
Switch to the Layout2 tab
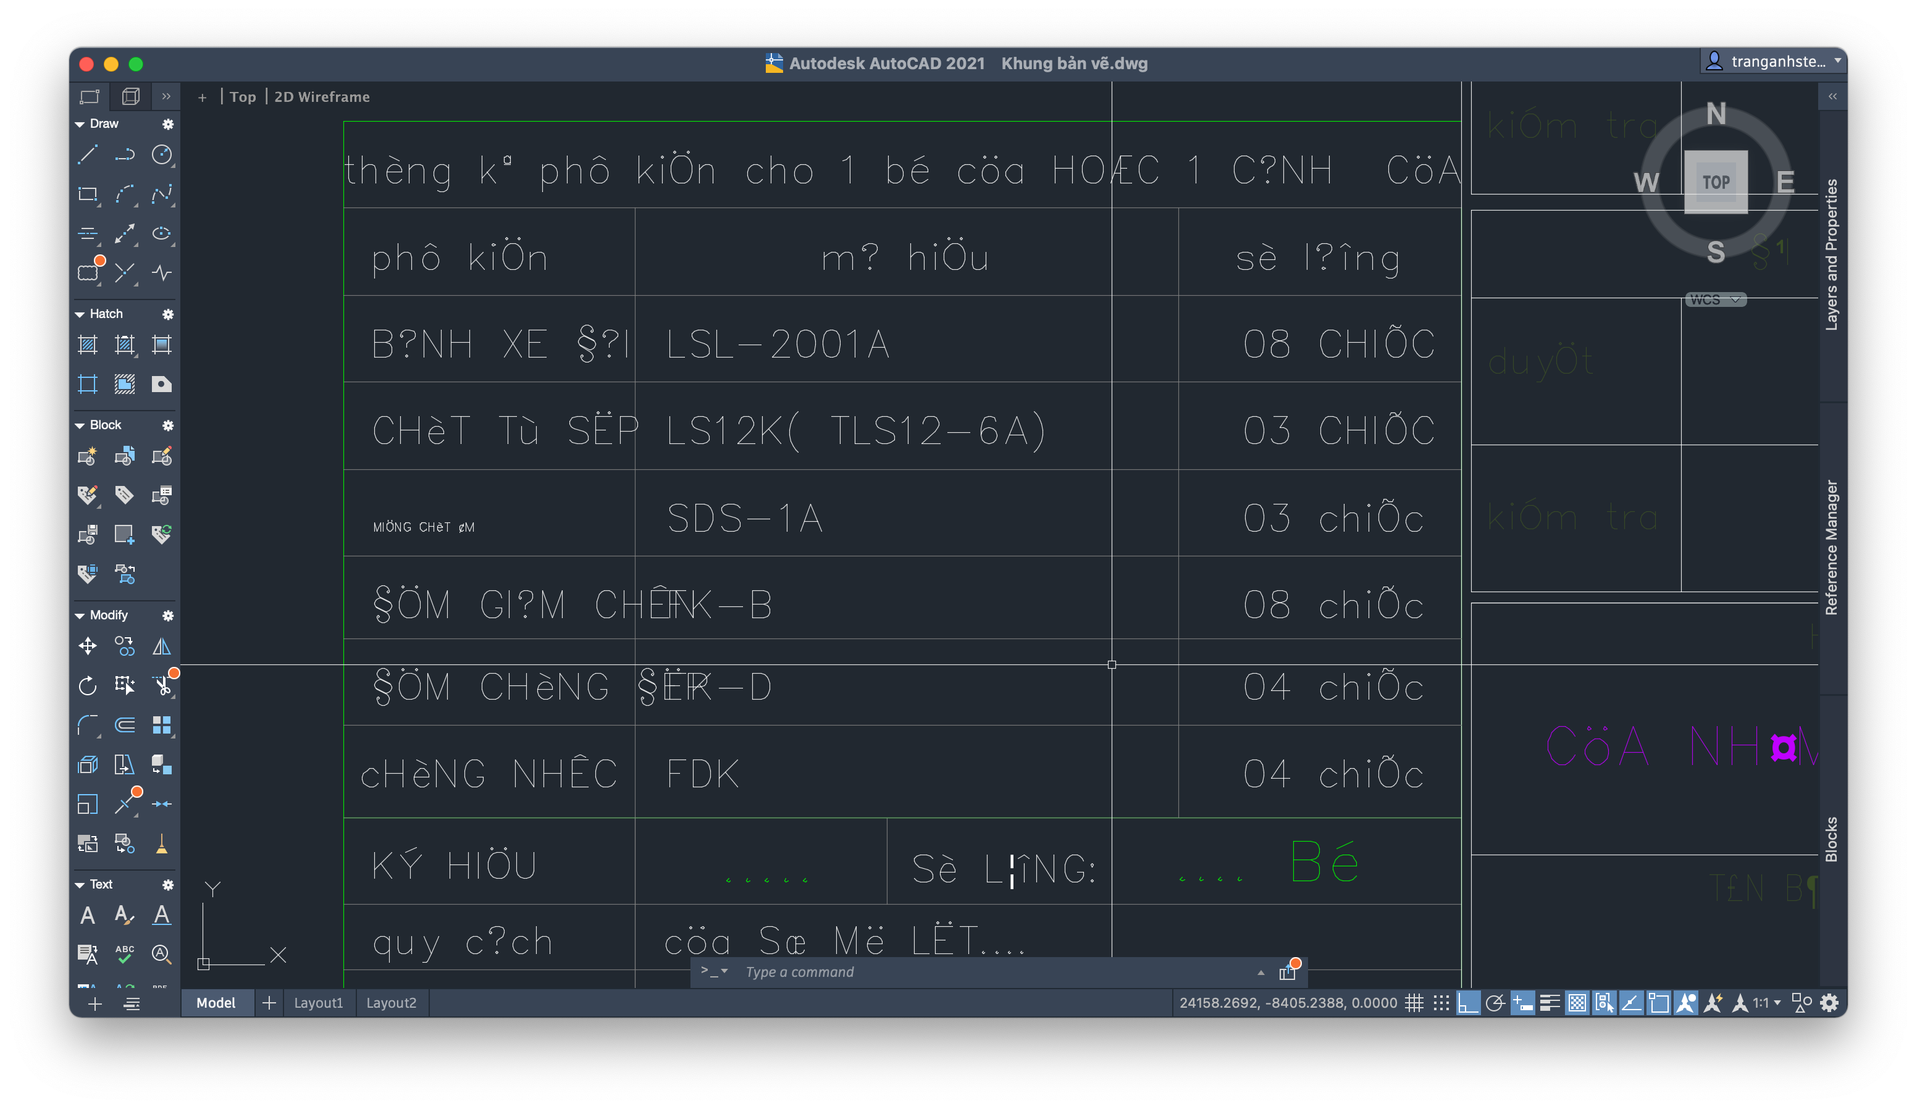coord(391,1003)
